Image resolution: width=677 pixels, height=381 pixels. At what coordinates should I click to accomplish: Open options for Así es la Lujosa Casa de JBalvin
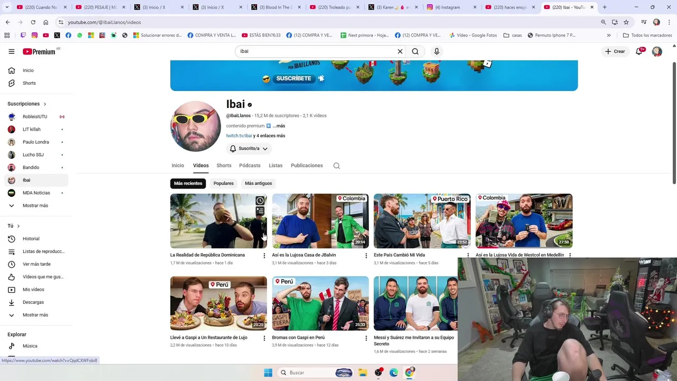(366, 256)
